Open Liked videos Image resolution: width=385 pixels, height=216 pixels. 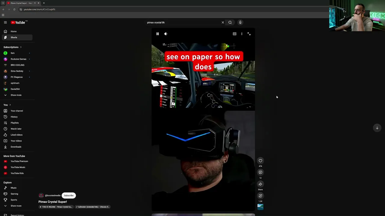17,135
